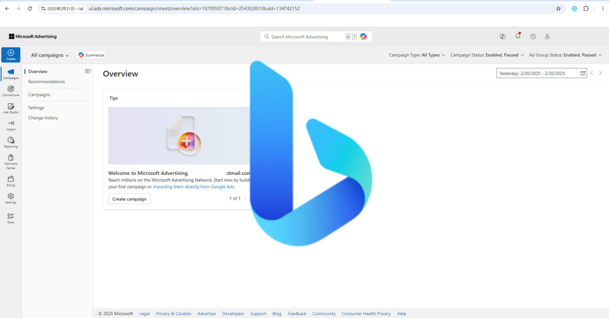The image size is (609, 318).
Task: Open Conversions in the left rail
Action: [10, 91]
